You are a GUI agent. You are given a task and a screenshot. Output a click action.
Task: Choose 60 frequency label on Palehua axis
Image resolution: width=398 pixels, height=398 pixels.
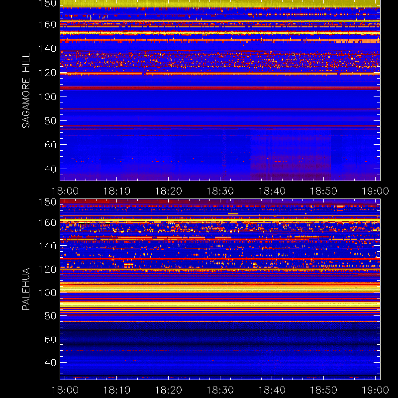(x=50, y=339)
